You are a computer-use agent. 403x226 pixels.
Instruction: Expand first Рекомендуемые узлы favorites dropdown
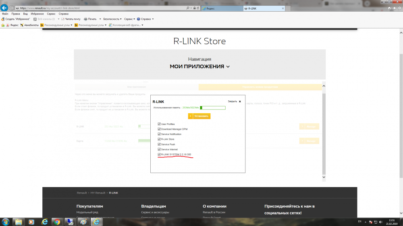(x=71, y=25)
